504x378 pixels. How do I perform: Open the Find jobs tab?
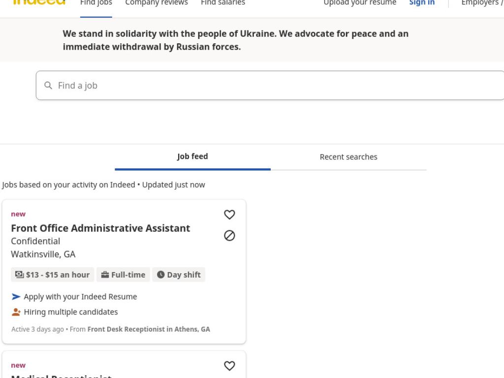pyautogui.click(x=96, y=3)
